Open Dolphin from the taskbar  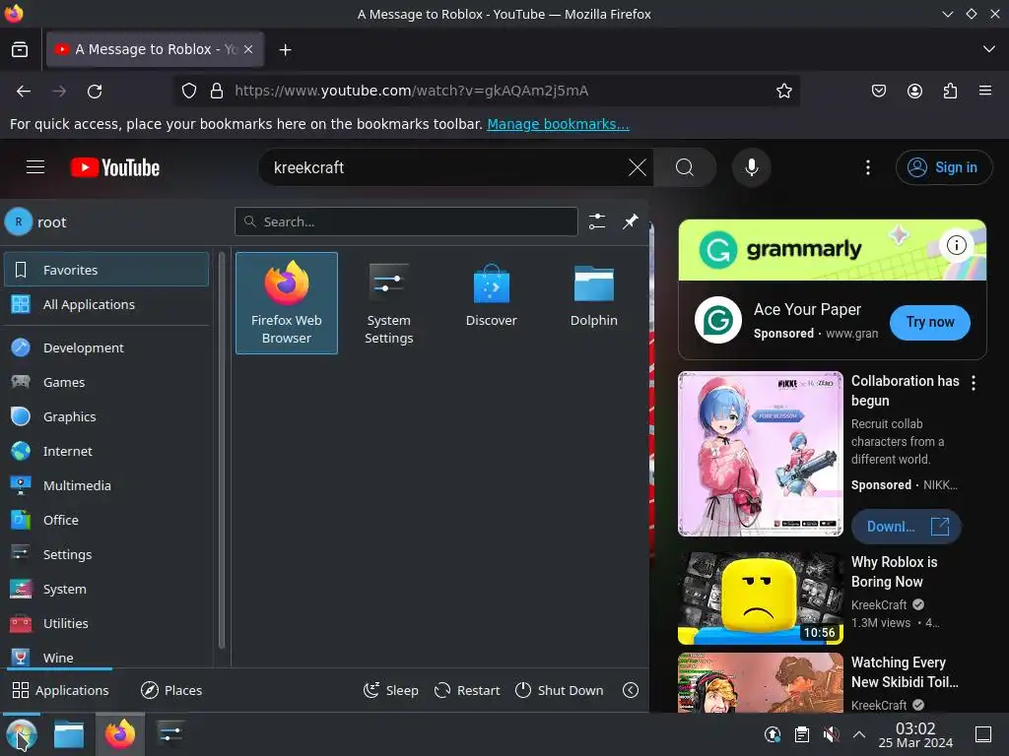(69, 734)
